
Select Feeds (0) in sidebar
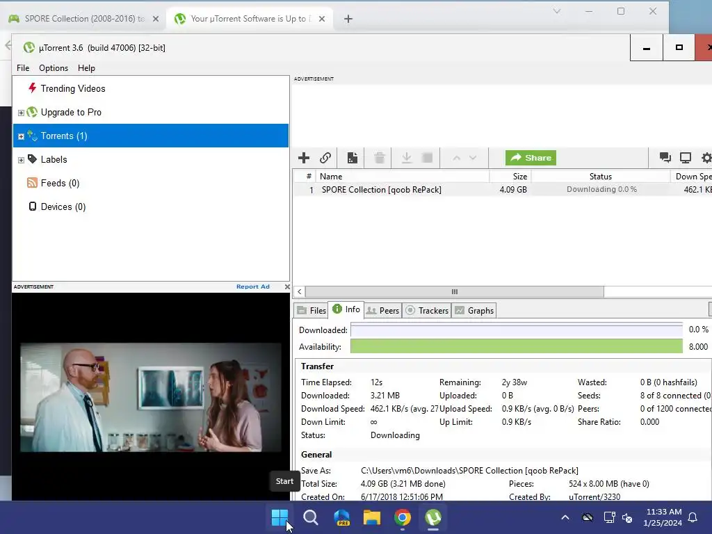(60, 183)
